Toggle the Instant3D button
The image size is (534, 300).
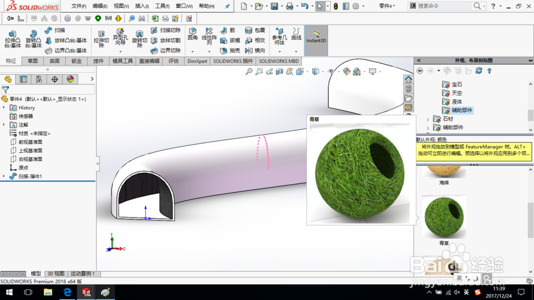pos(316,40)
